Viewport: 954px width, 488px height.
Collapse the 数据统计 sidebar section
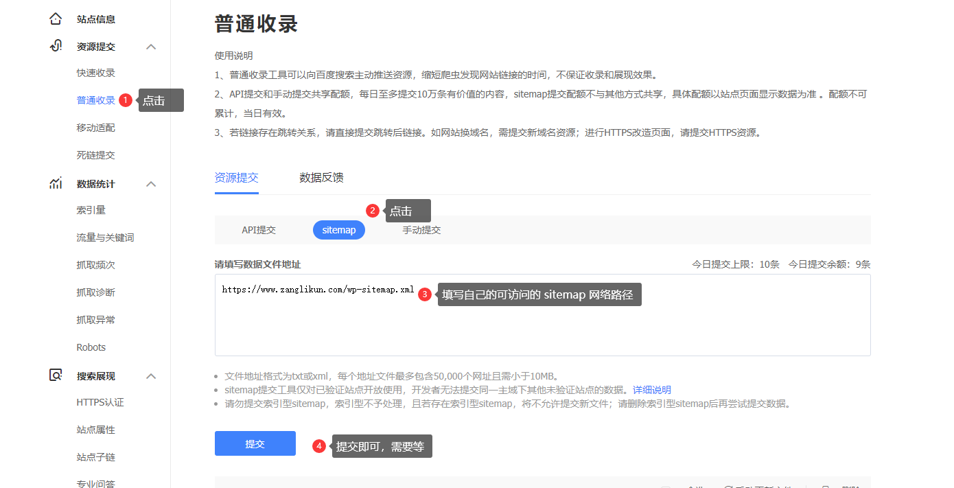click(152, 184)
